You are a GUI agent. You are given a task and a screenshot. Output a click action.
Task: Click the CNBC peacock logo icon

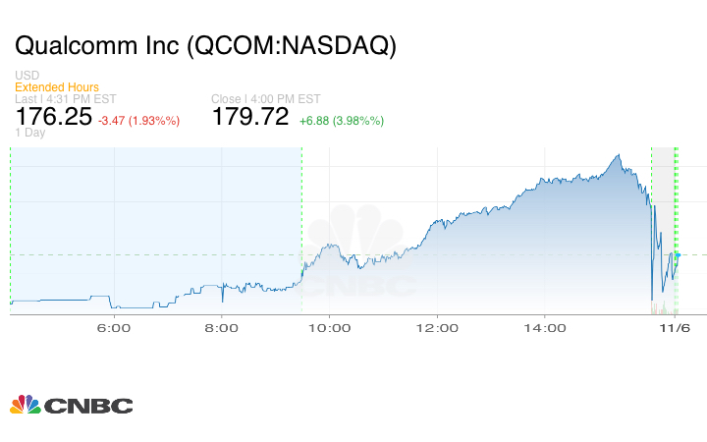point(25,405)
